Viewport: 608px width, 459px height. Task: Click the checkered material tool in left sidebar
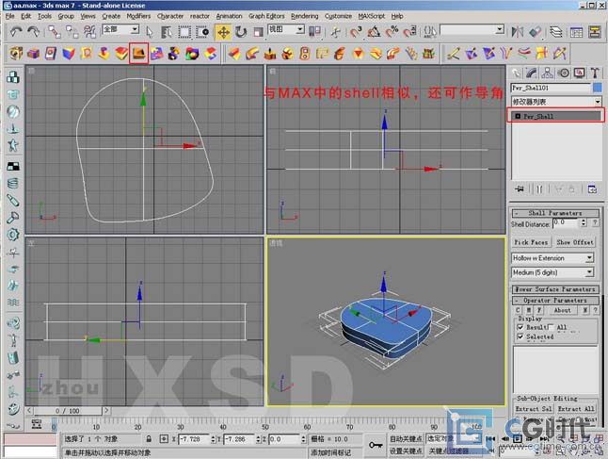[13, 166]
